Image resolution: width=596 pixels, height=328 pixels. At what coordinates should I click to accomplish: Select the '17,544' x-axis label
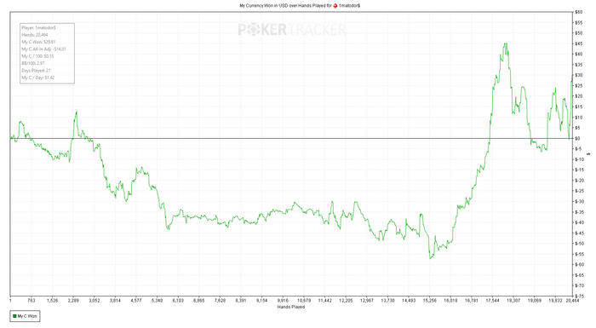pos(492,301)
